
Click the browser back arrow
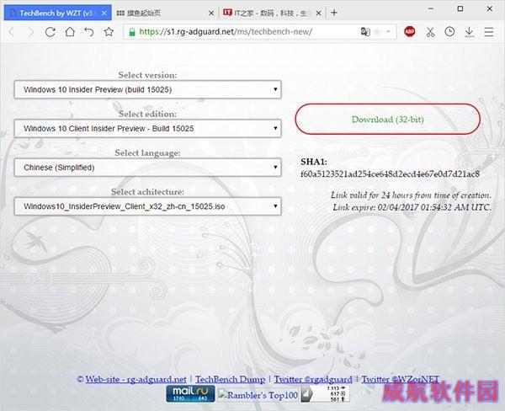[x=12, y=32]
